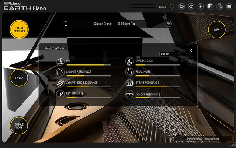The height and width of the screenshot is (148, 236).
Task: Set the String Resonance slider
Action: [x=158, y=87]
